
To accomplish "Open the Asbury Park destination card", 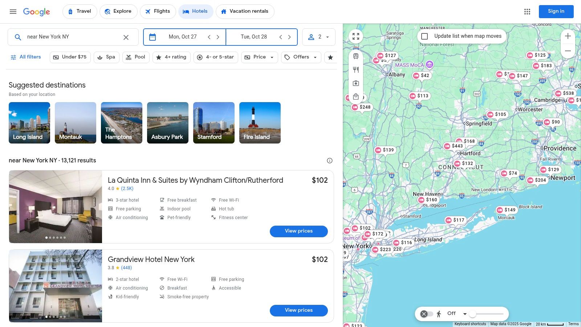I will pos(168,123).
